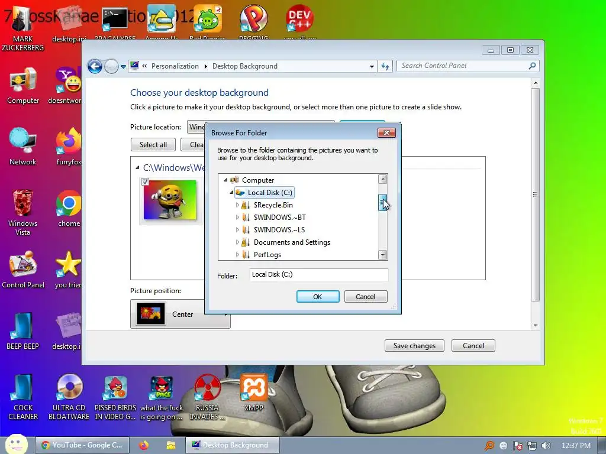Image resolution: width=606 pixels, height=454 pixels.
Task: Open the file explorer taskbar icon
Action: point(170,445)
